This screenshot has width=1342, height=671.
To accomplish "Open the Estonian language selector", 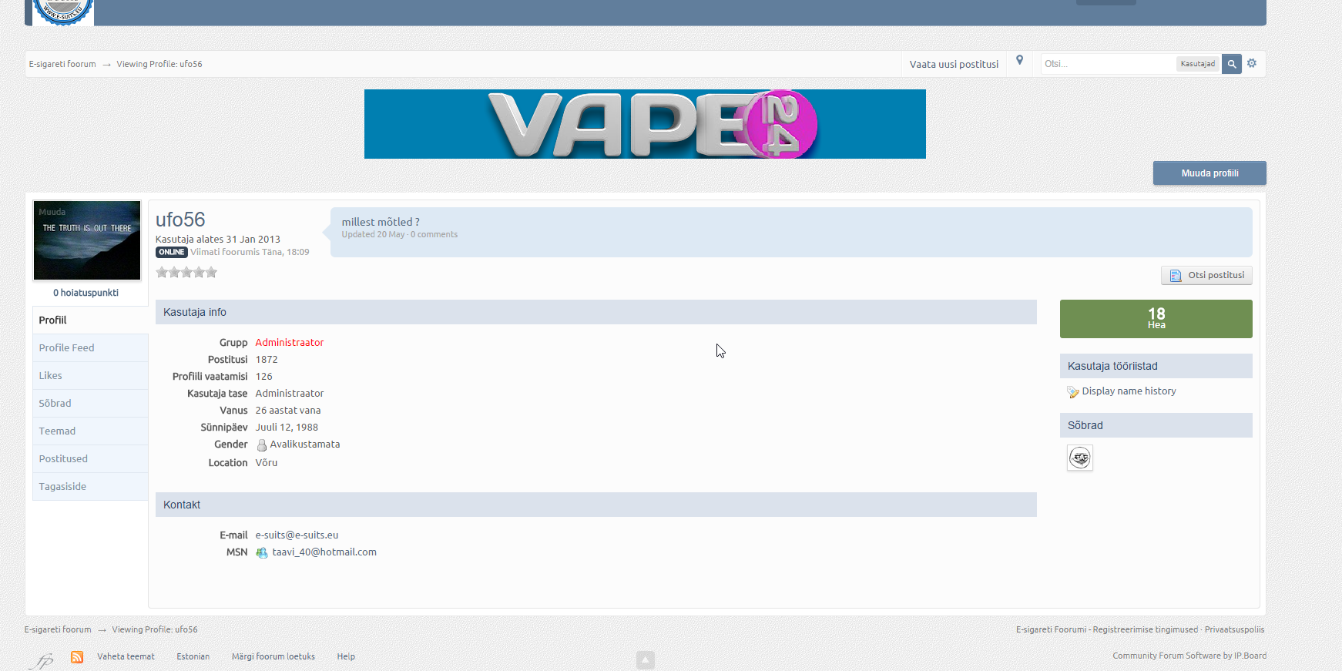I will coord(193,657).
